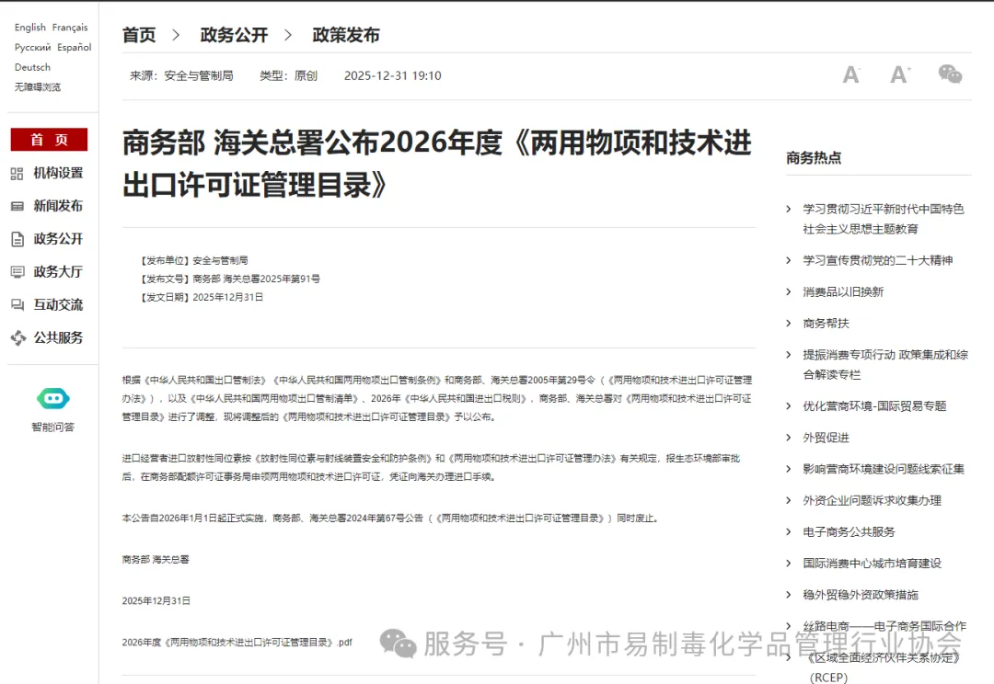Click the 新闻发布 news icon
This screenshot has height=684, width=994.
pos(17,206)
